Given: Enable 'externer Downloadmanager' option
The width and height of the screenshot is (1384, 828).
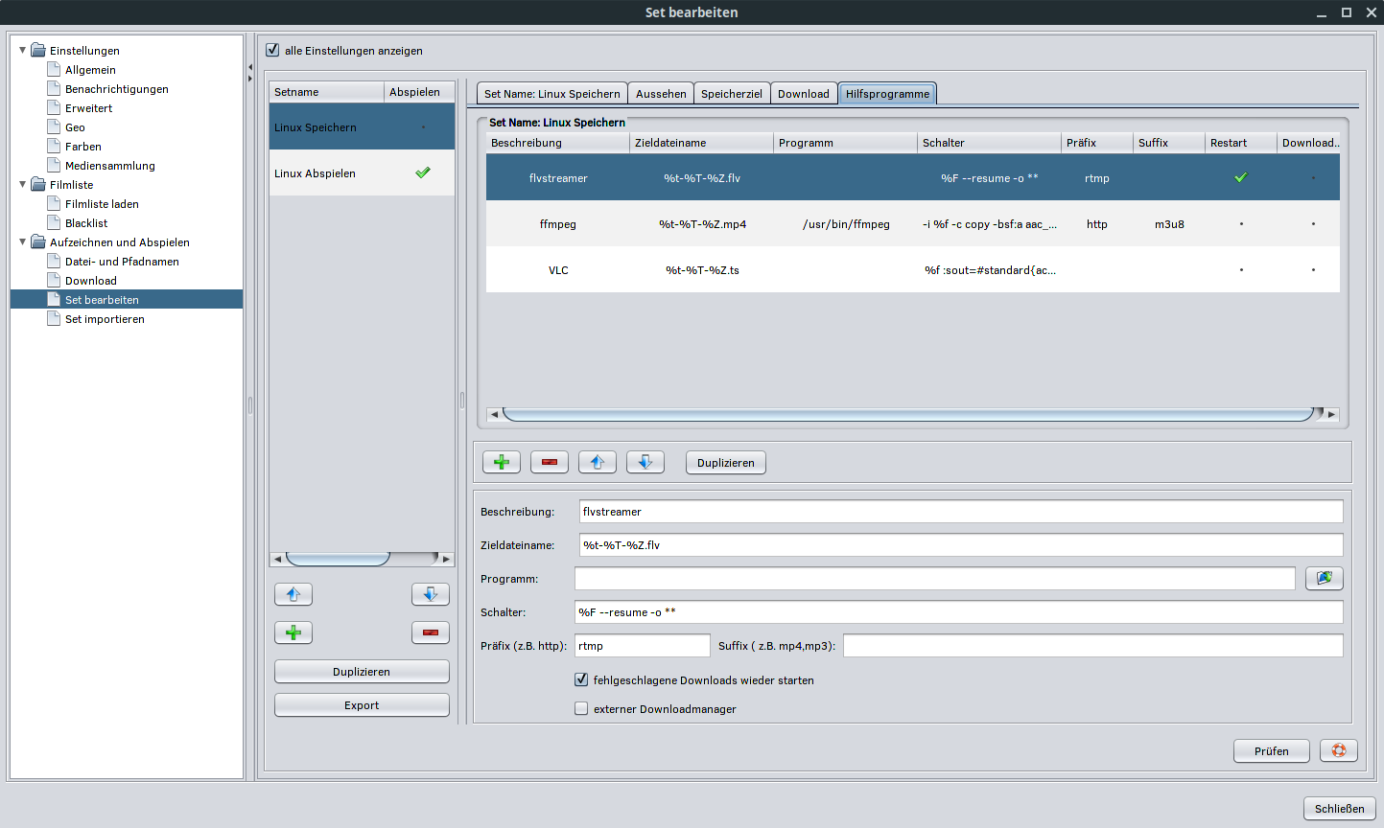Looking at the screenshot, I should click(x=581, y=708).
